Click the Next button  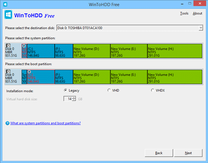188,153
